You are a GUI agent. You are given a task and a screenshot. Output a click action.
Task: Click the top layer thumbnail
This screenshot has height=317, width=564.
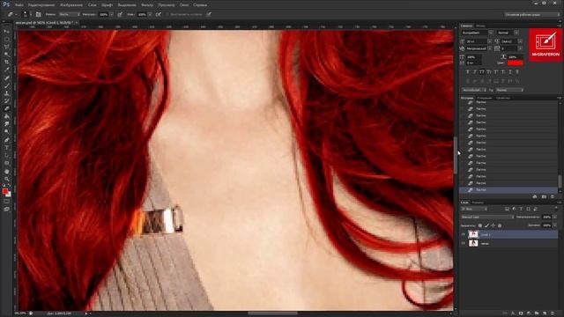[473, 235]
